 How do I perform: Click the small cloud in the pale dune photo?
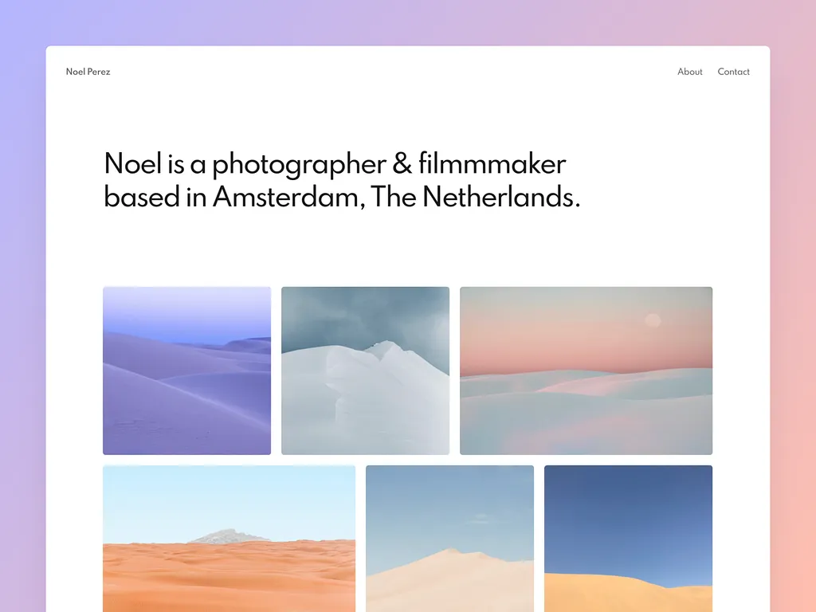[481, 518]
